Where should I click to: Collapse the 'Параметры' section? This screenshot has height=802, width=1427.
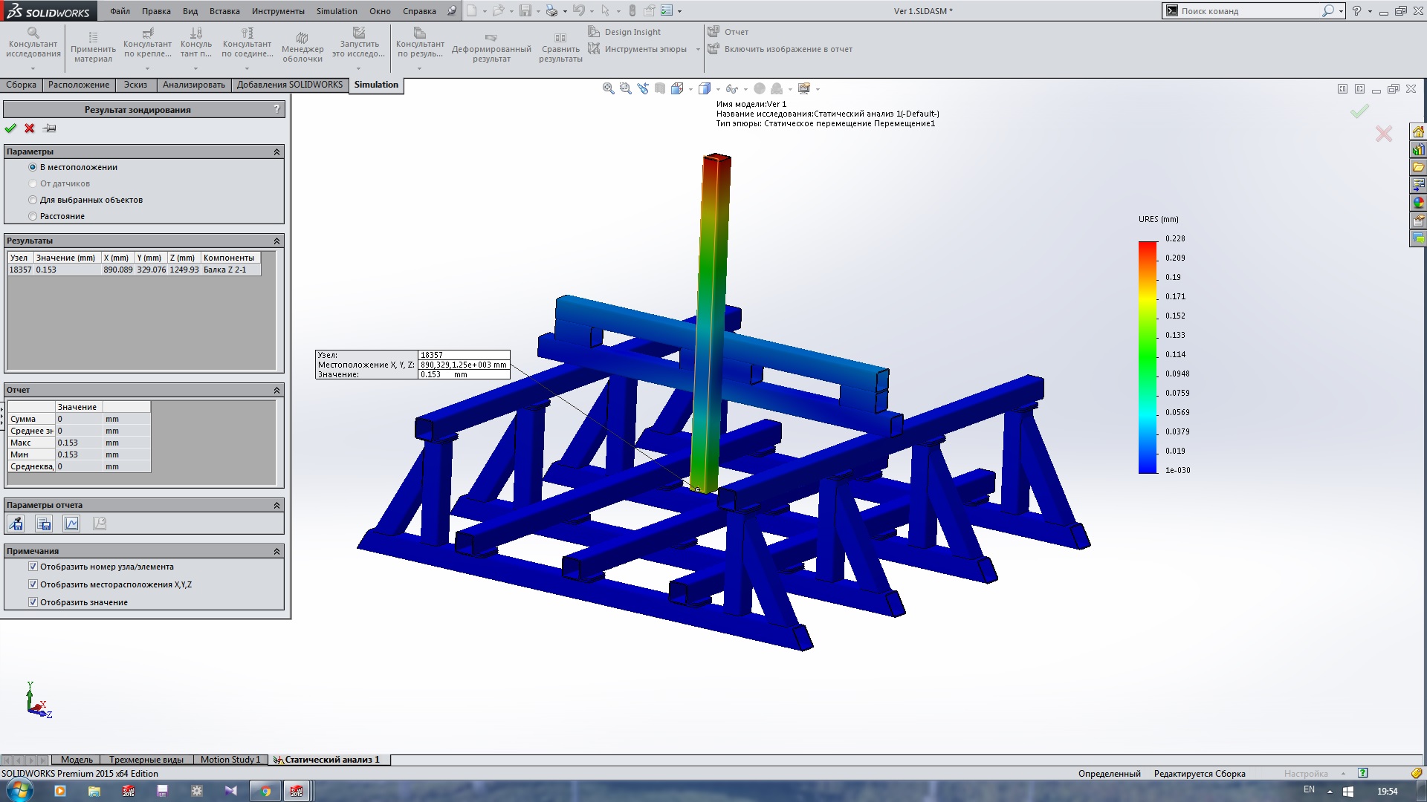pos(277,151)
